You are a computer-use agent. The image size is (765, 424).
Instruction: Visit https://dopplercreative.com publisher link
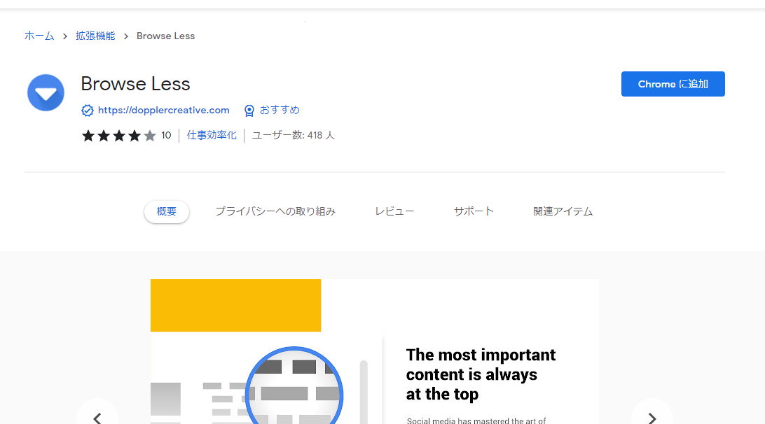pos(163,110)
